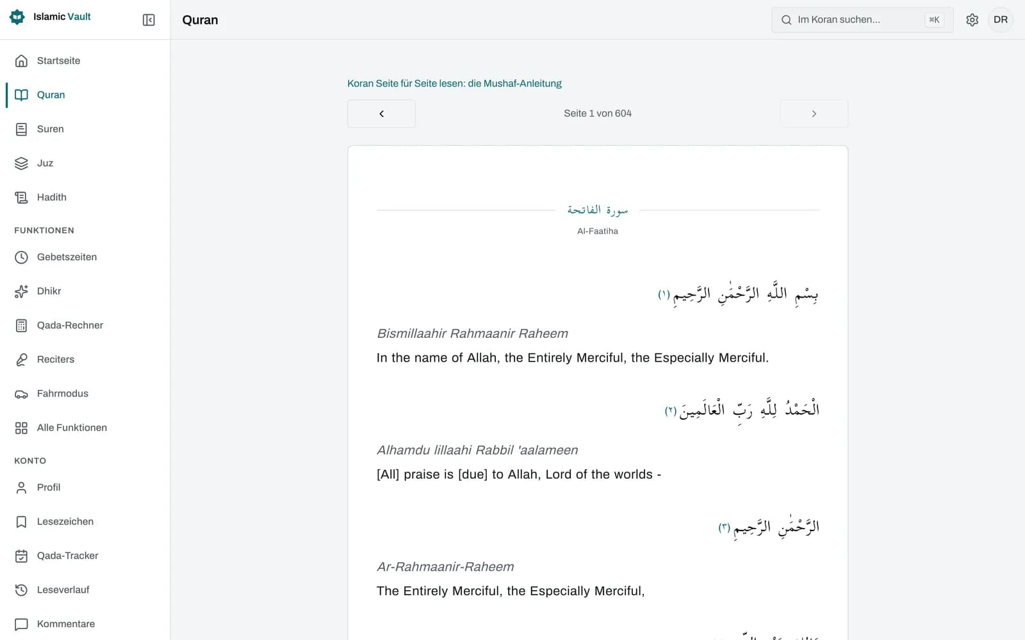Click the Fahrmodus car icon
This screenshot has height=640, width=1025.
[x=21, y=394]
